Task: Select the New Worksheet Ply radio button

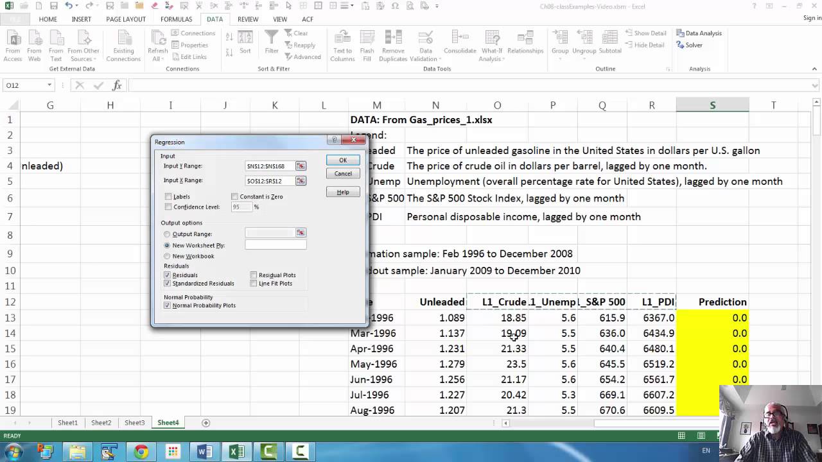Action: [168, 245]
